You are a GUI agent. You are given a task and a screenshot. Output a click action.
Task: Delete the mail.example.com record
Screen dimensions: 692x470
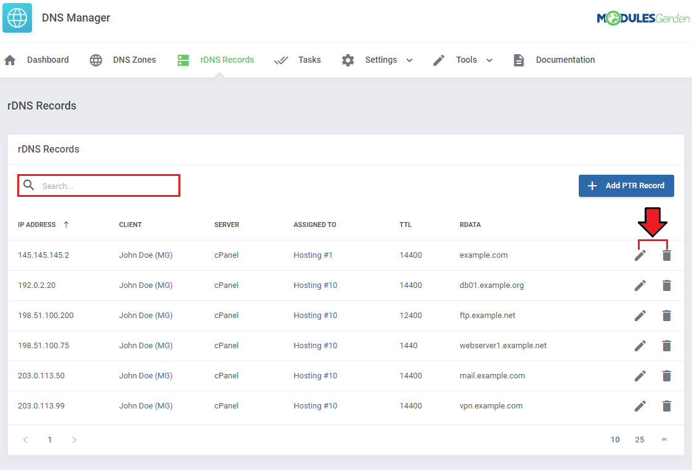[667, 375]
